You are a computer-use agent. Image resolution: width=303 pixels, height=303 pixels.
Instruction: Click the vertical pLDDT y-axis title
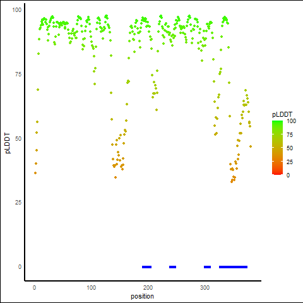[8, 143]
